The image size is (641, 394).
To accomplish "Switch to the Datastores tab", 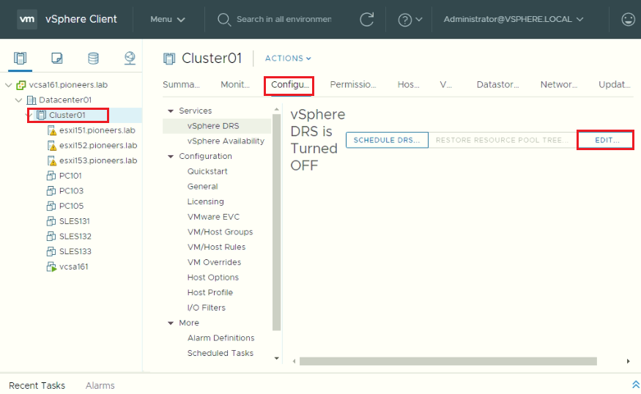I will point(497,85).
